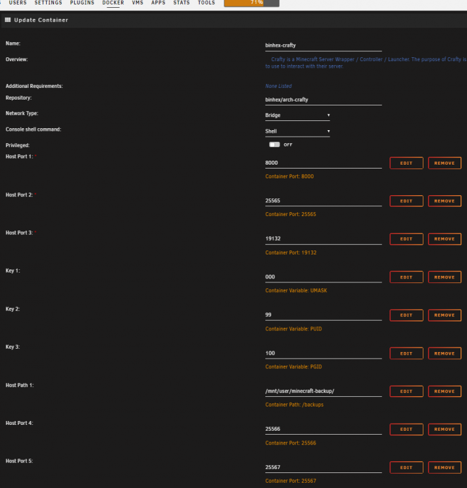467x488 pixels.
Task: Click the grid icon beside Update Container
Action: point(8,20)
